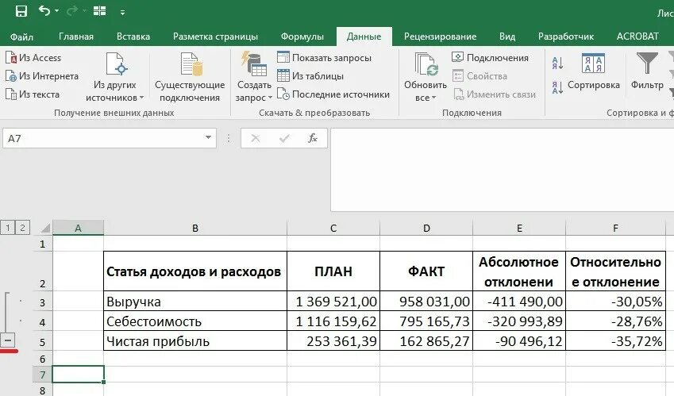Select the ПЛАН header cell
This screenshot has width=674, height=396.
coord(333,271)
